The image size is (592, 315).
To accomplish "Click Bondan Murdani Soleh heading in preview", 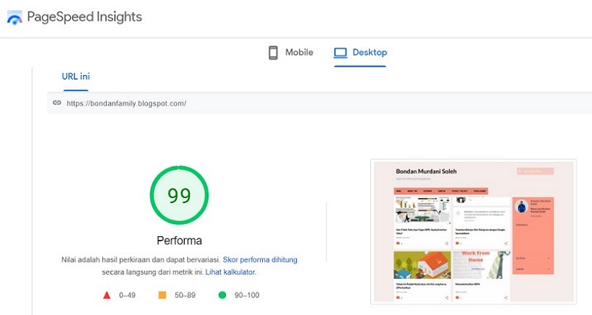I will pos(426,171).
